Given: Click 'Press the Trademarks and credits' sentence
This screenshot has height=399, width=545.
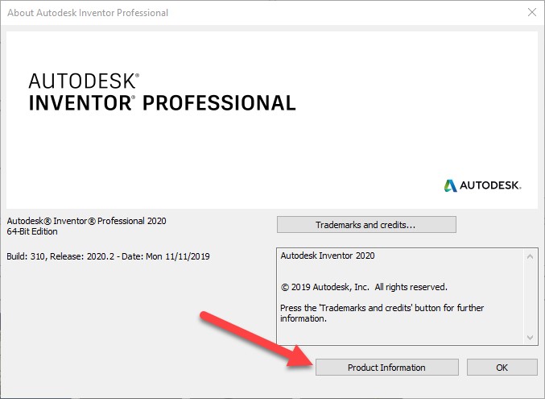Looking at the screenshot, I should click(x=382, y=313).
